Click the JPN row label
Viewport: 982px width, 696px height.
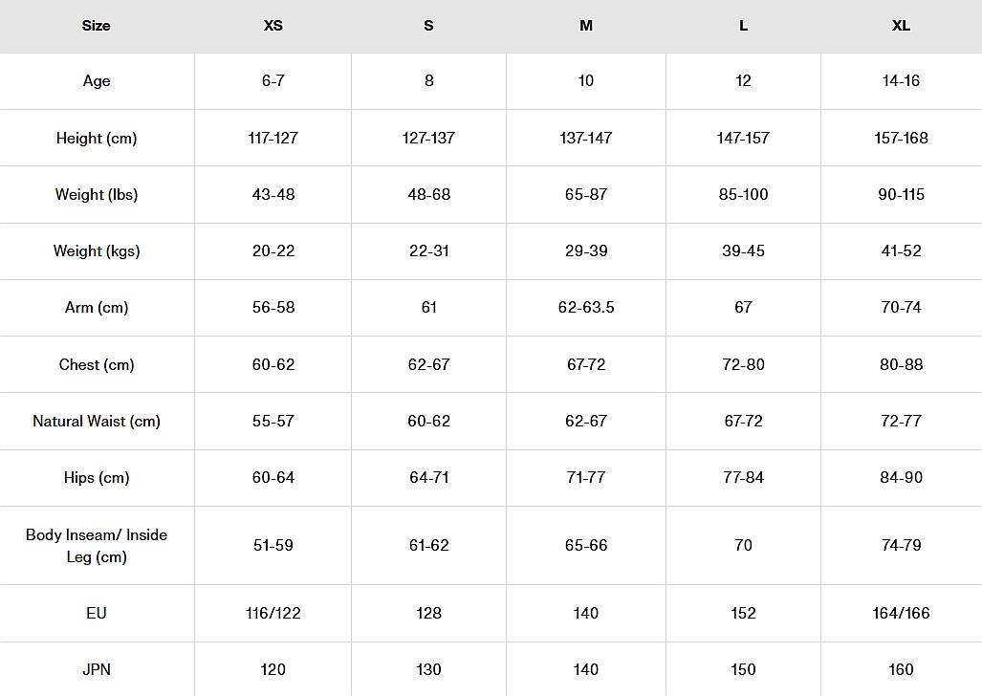coord(97,669)
